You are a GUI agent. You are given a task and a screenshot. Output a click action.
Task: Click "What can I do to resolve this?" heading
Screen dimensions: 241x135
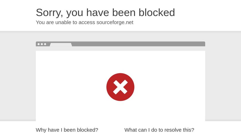(x=159, y=130)
